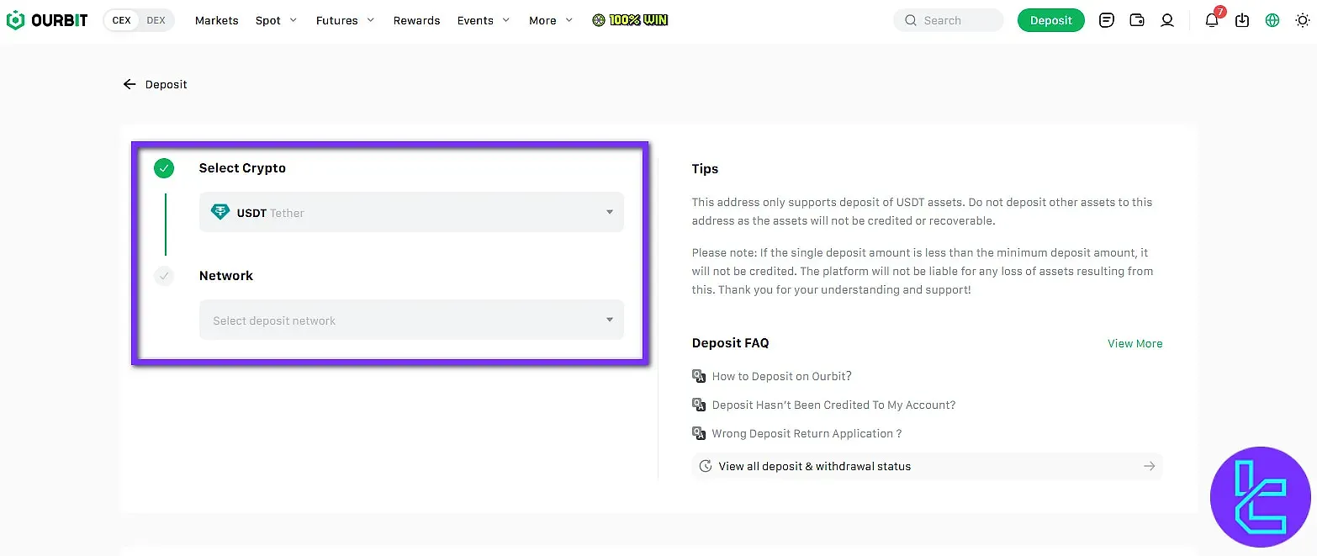
Task: Open the user profile icon
Action: pos(1167,19)
